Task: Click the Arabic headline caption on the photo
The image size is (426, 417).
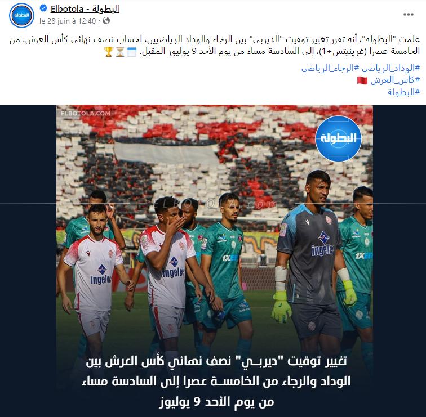Action: 216,382
